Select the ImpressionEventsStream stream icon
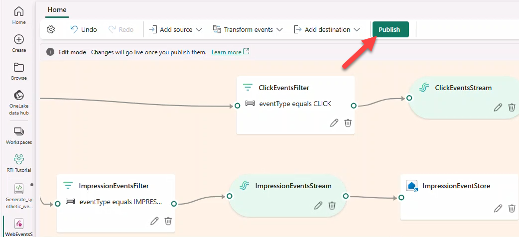 (244, 186)
